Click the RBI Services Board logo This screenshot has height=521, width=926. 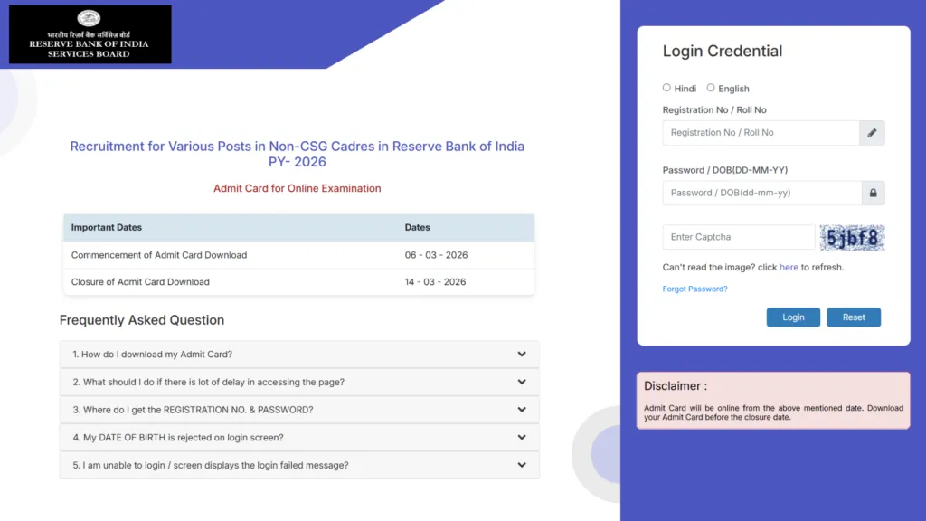point(88,34)
